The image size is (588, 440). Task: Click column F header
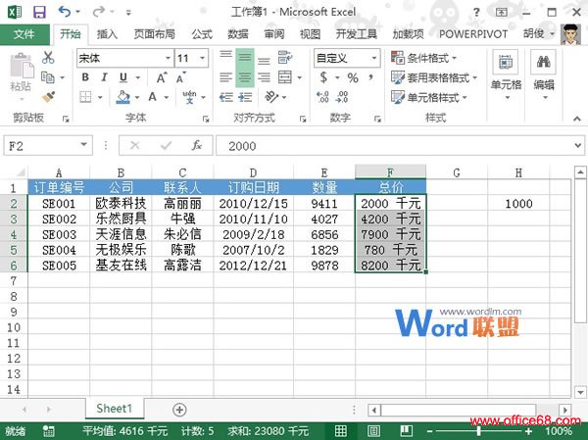390,172
